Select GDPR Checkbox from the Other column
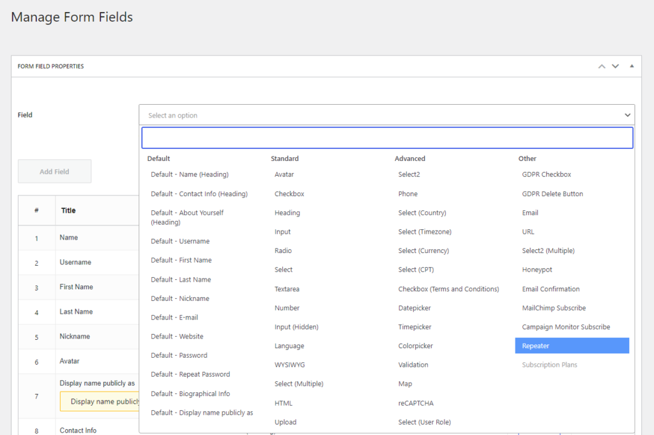The height and width of the screenshot is (435, 654). (x=546, y=174)
